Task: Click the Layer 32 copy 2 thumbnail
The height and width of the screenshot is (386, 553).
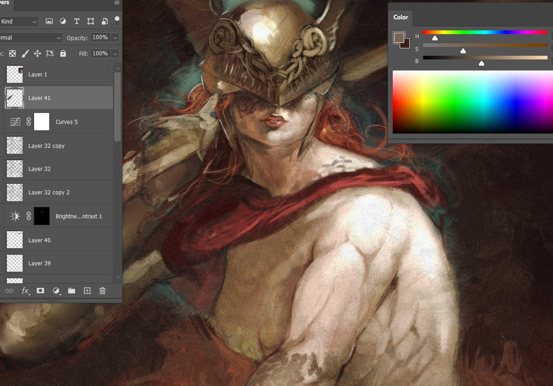Action: [x=15, y=192]
